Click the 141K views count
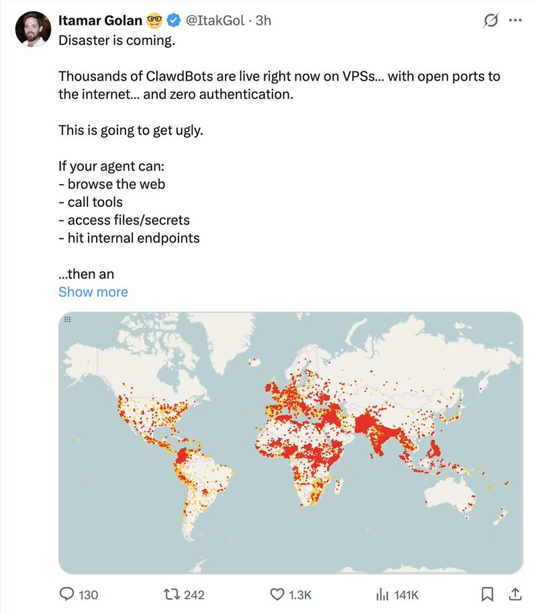This screenshot has height=614, width=537. 405,595
